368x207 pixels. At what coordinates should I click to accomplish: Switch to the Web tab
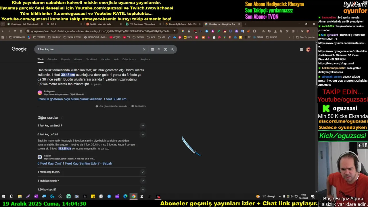[x=116, y=60]
